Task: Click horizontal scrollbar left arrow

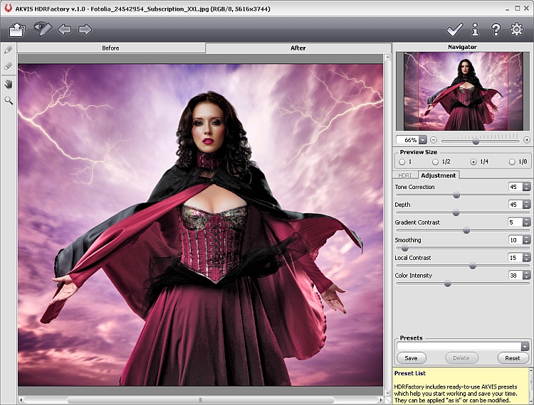Action: 21,400
